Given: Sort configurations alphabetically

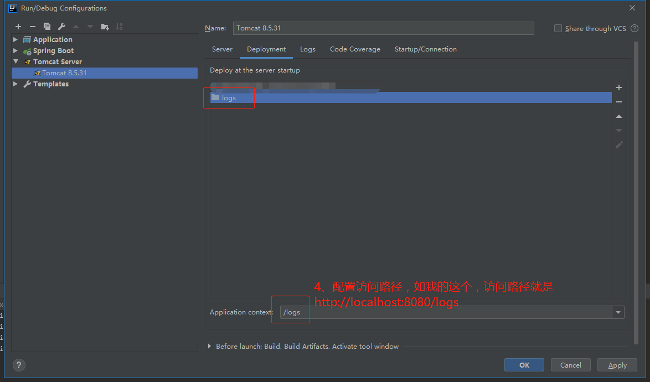Looking at the screenshot, I should click(x=119, y=27).
